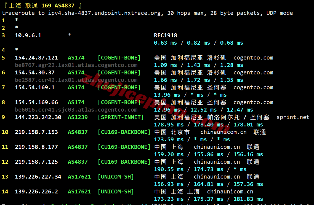Click 'AS17621' on the hop 14 row
The height and width of the screenshot is (205, 314).
coord(79,192)
